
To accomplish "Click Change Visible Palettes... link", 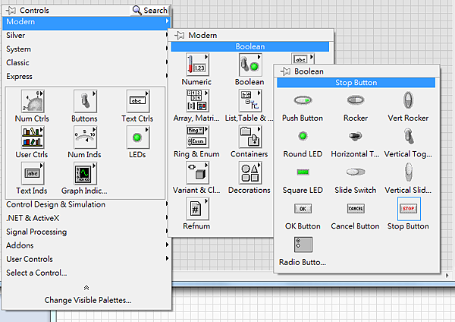I will (x=87, y=300).
